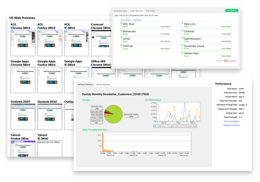
Task: Click the help icon next to Unique Click-Throughs
Action: (243, 109)
